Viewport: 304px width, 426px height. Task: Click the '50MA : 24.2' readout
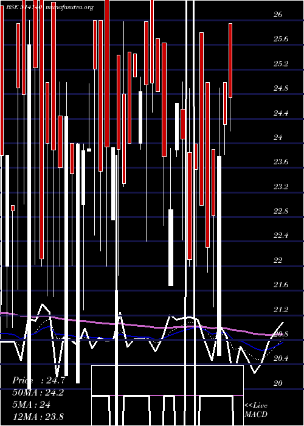(38, 393)
